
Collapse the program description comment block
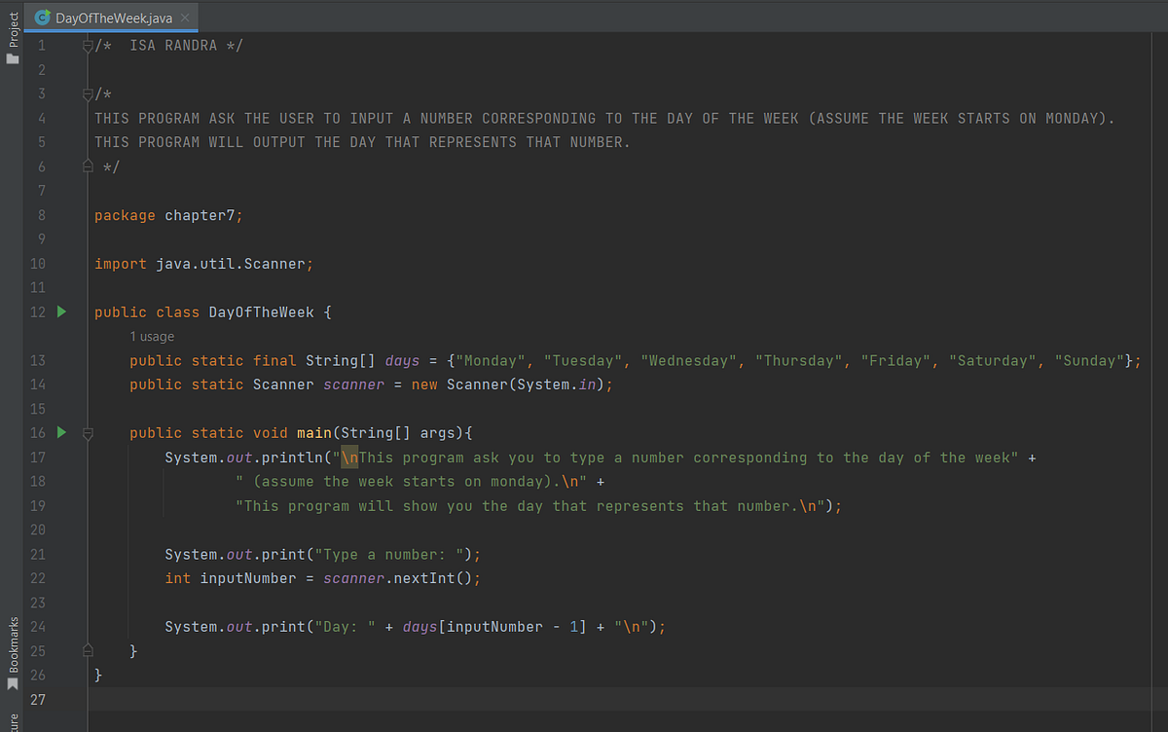click(x=88, y=93)
